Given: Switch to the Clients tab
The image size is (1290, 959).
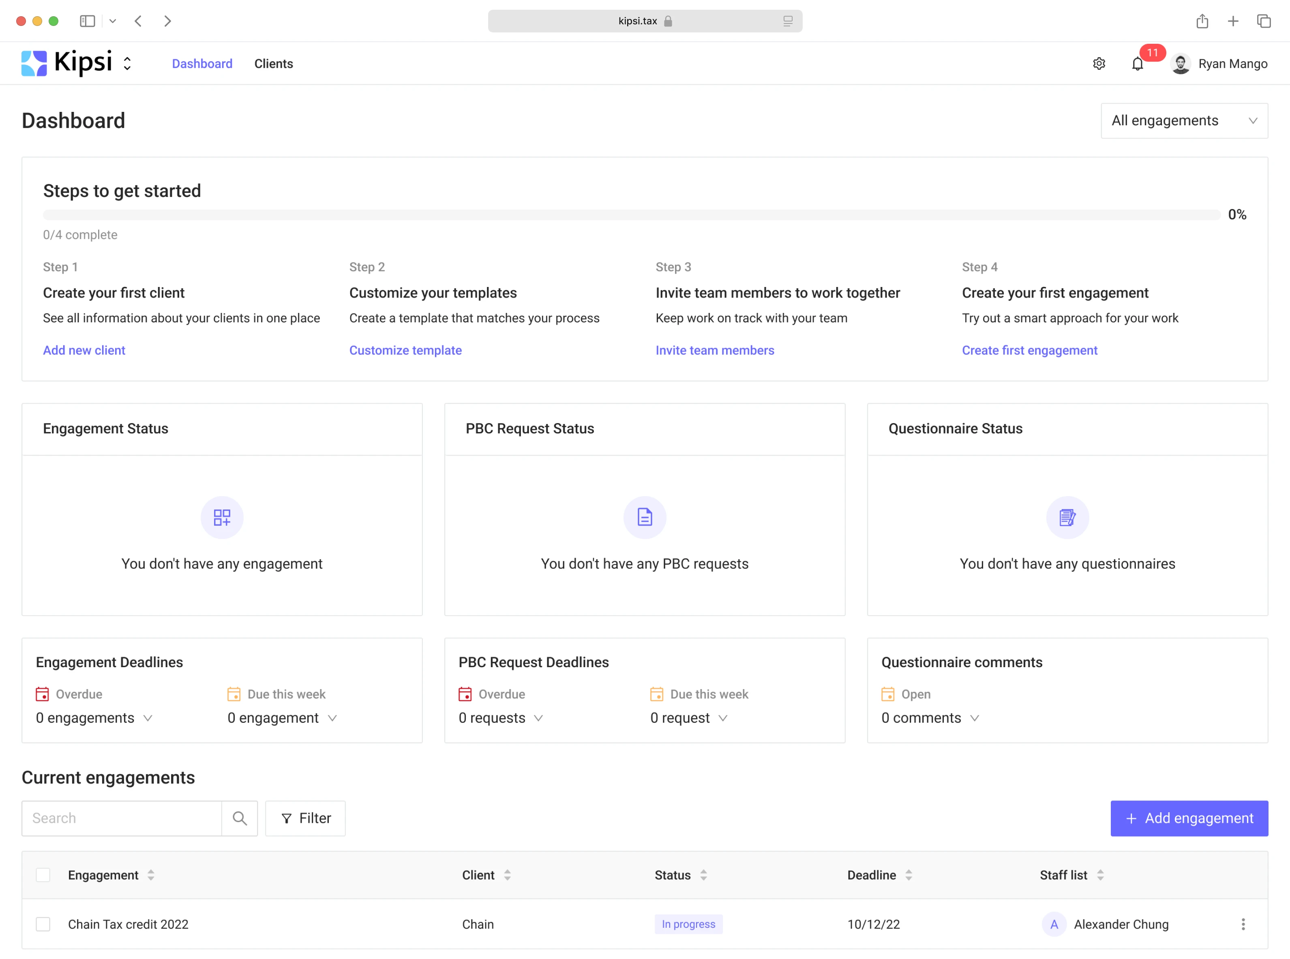Looking at the screenshot, I should (273, 64).
